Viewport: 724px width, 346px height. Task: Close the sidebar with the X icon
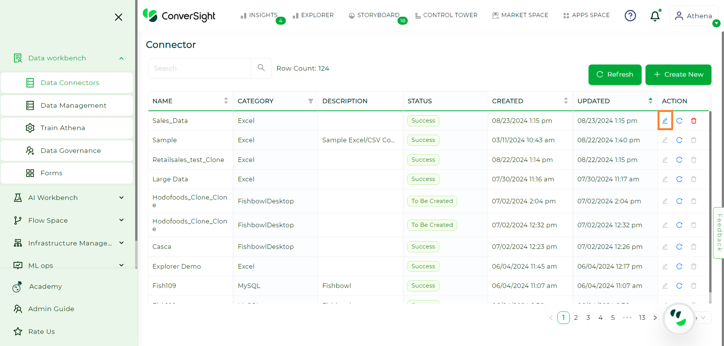[118, 17]
